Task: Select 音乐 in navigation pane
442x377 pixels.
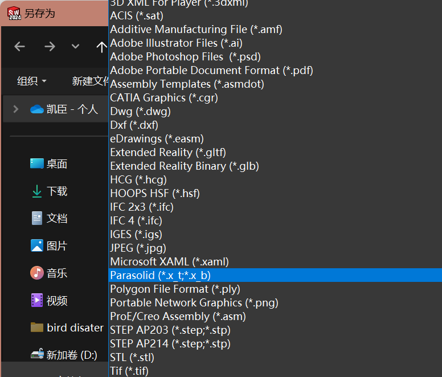Action: (x=57, y=273)
